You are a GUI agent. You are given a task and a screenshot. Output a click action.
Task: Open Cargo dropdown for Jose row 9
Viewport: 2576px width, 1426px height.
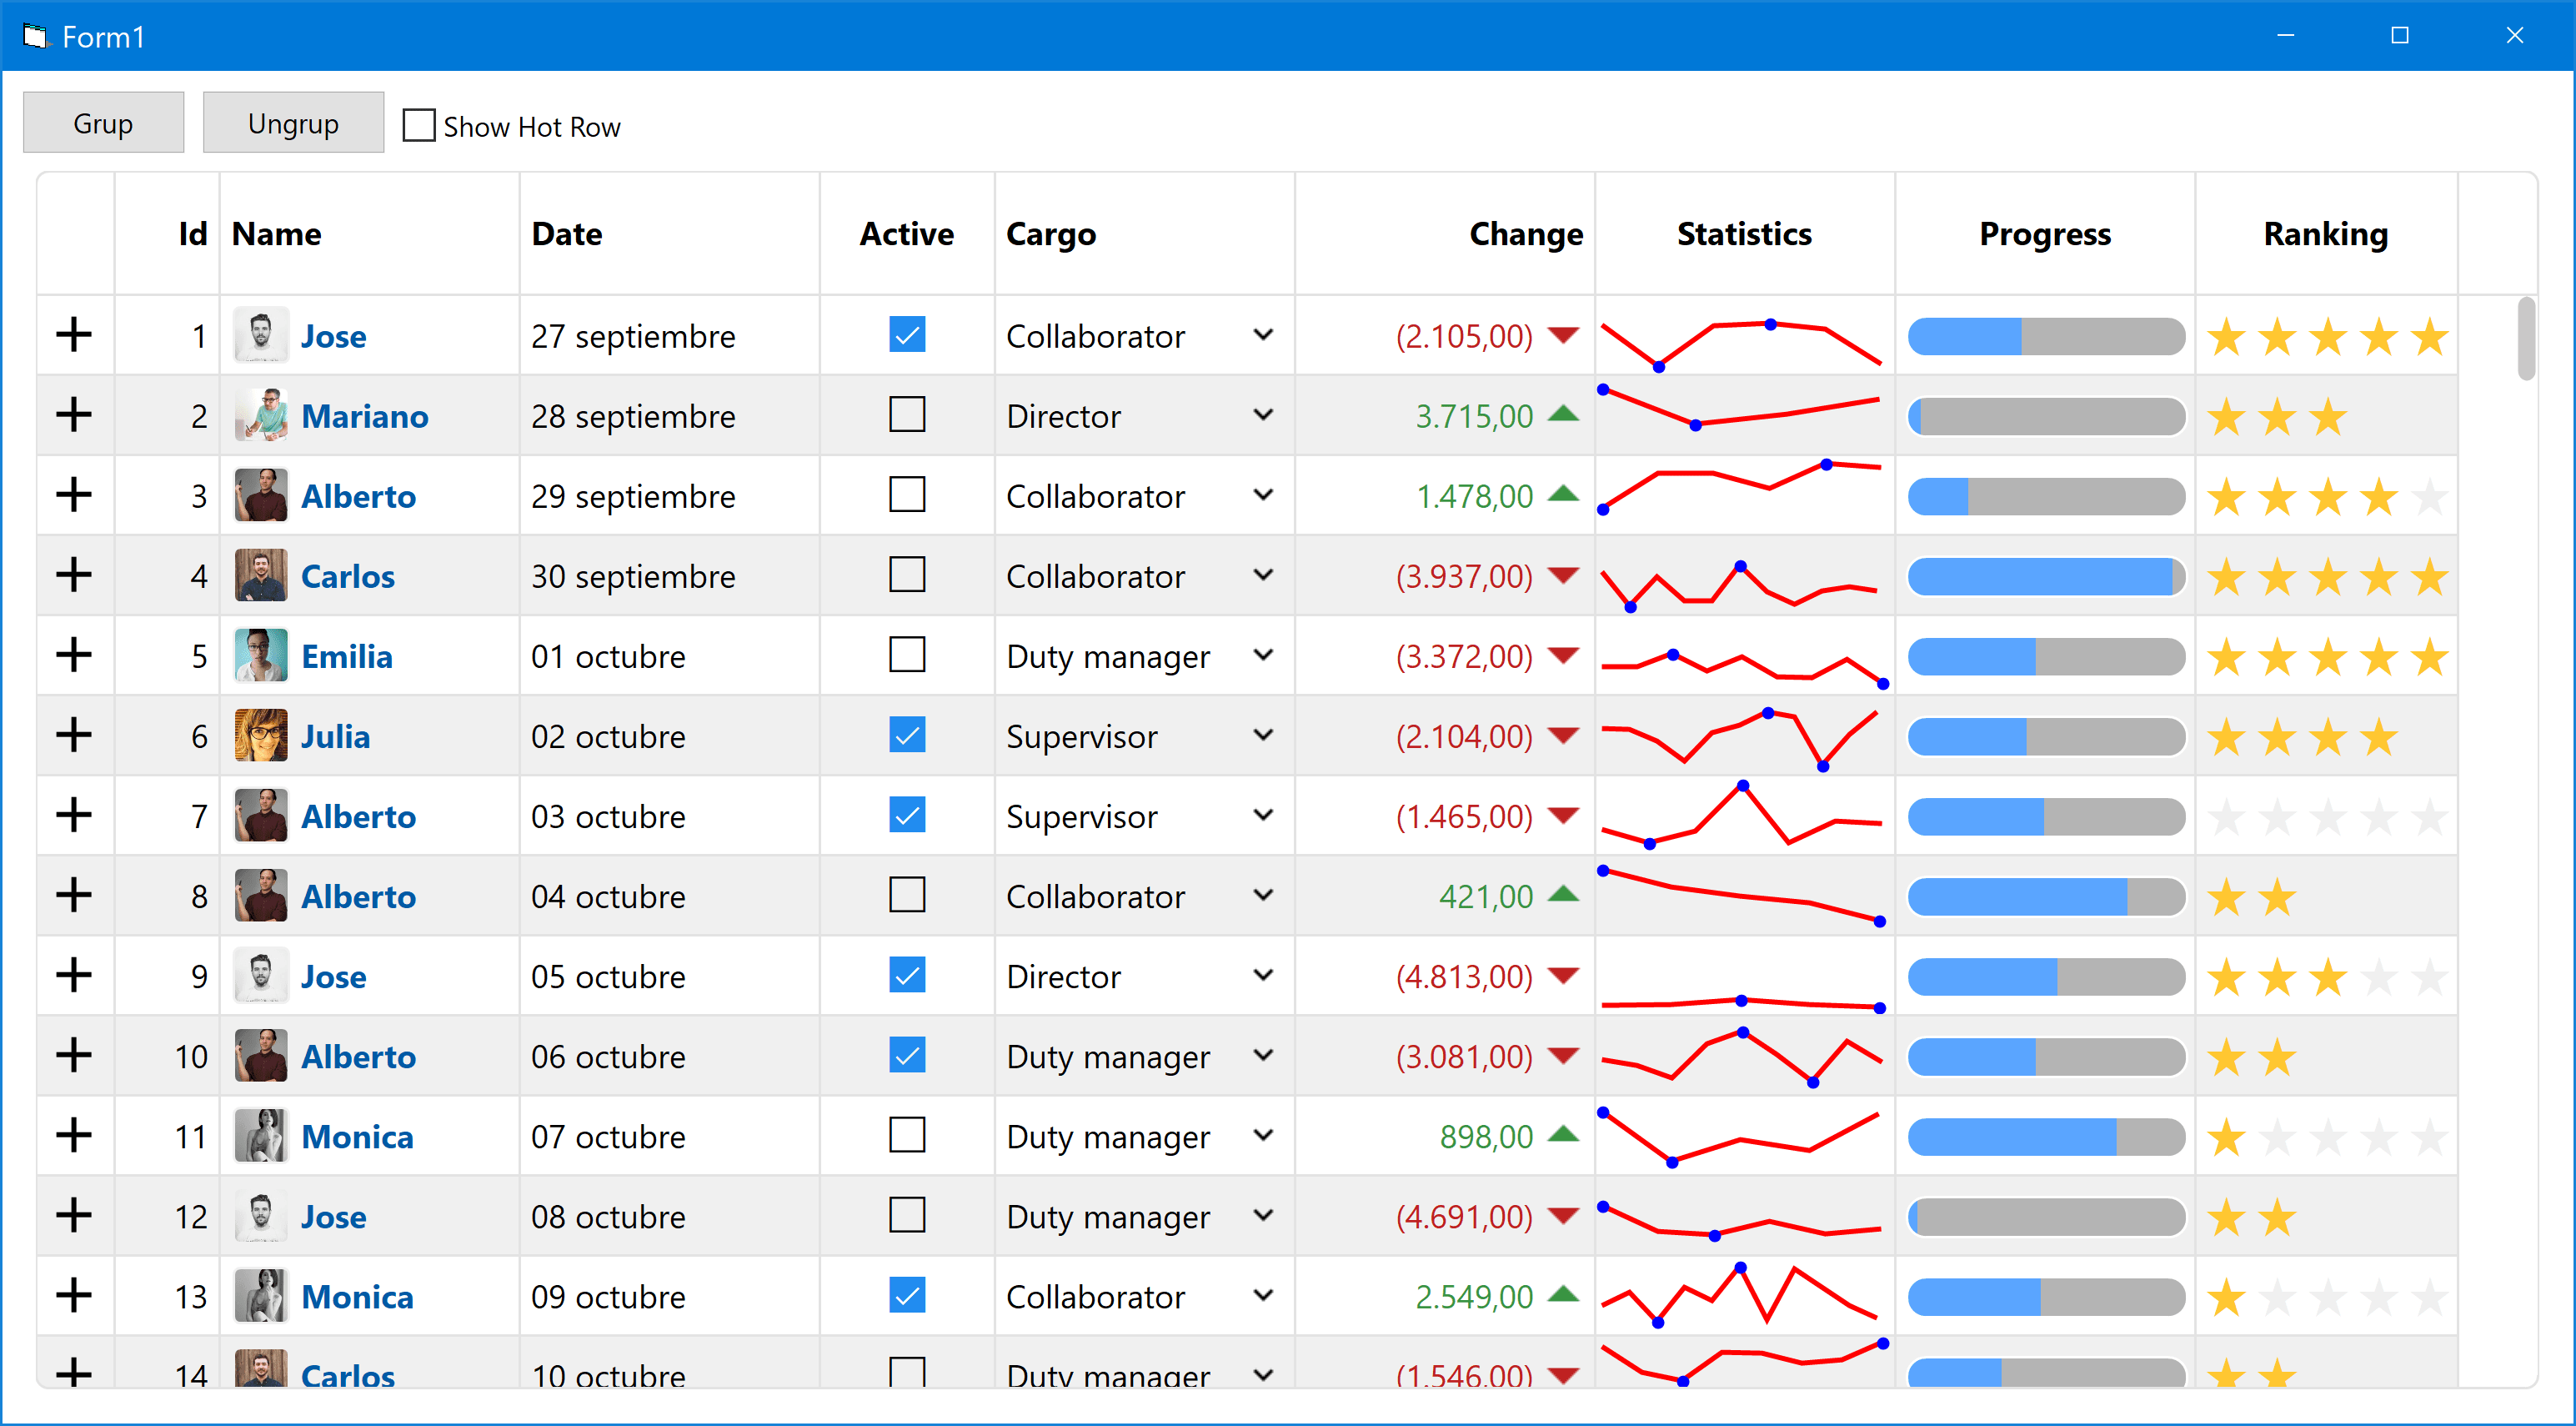(x=1263, y=976)
